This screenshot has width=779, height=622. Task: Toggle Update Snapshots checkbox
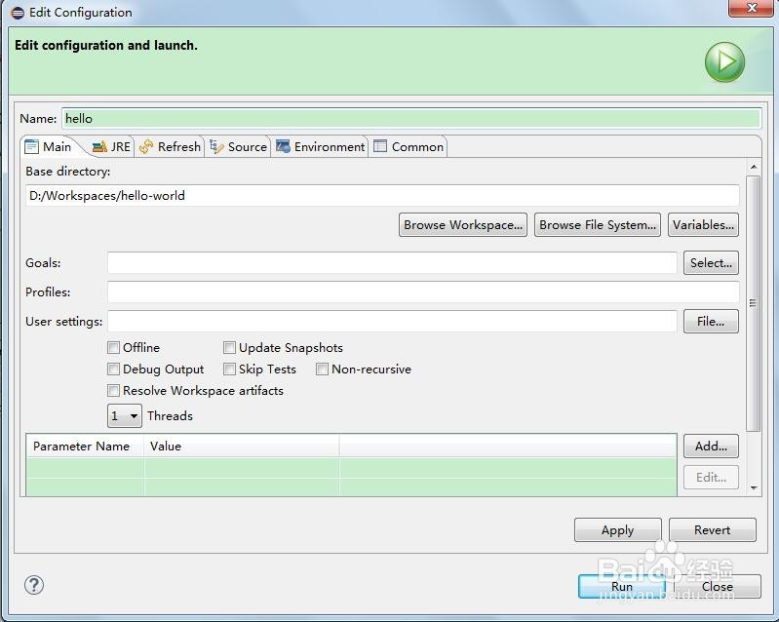[x=229, y=347]
